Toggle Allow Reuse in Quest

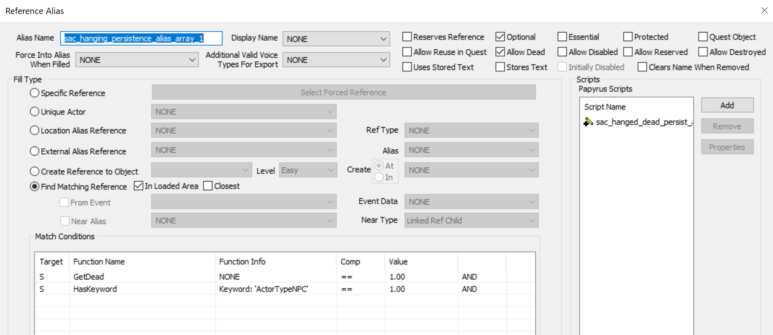407,52
